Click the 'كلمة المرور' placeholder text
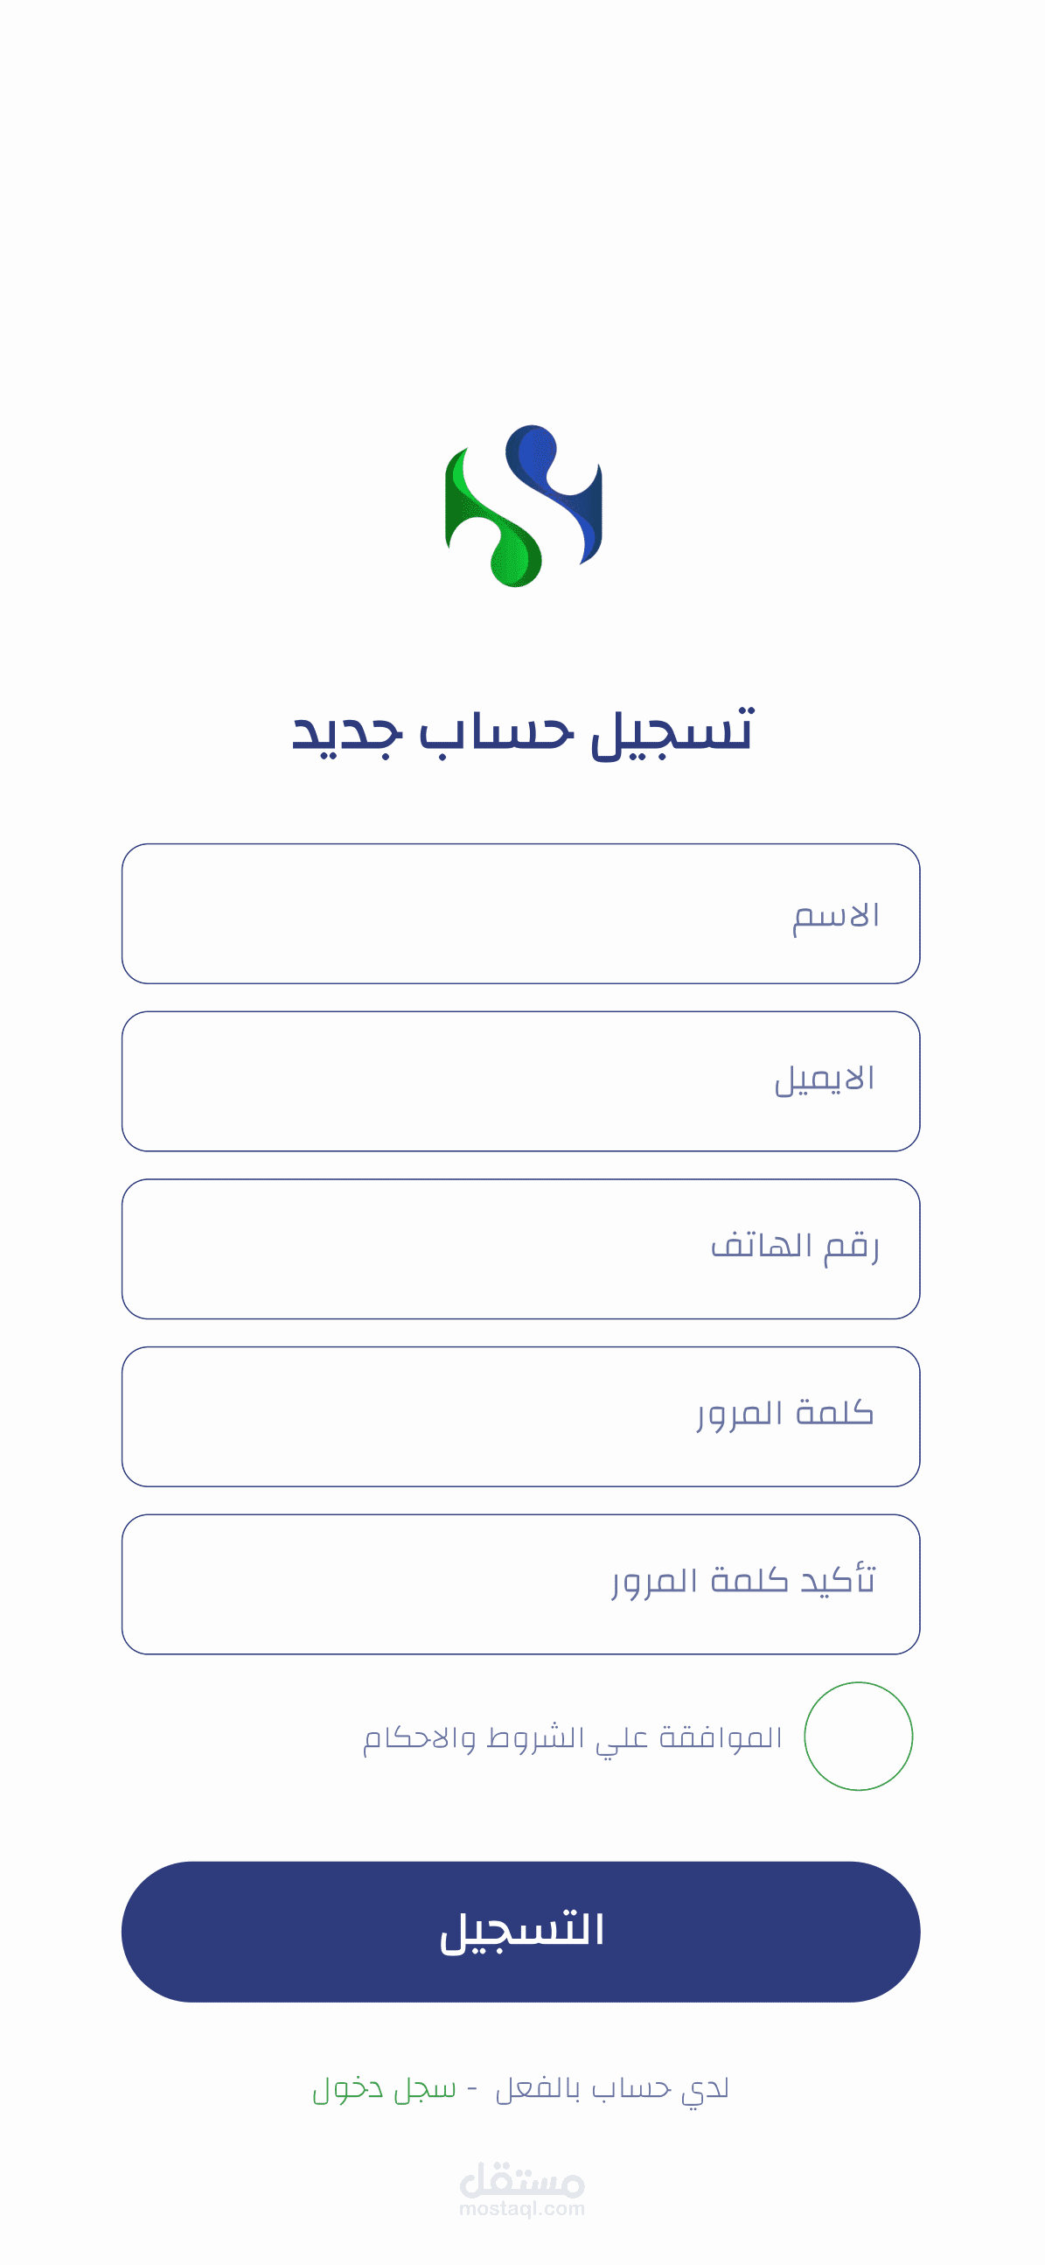Screen dimensions: 1045x2265 [785, 1414]
